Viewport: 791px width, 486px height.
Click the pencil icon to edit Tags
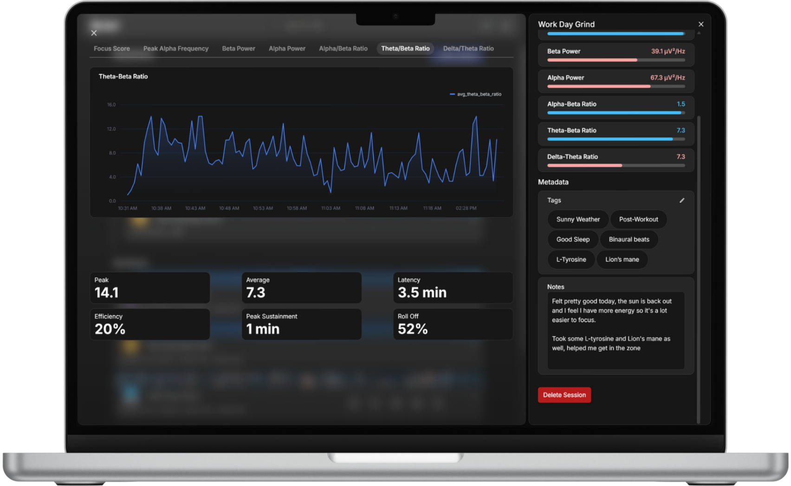[682, 200]
